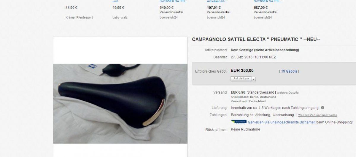Open 'Weitere Details' shipping link
The image size is (356, 157).
click(288, 93)
